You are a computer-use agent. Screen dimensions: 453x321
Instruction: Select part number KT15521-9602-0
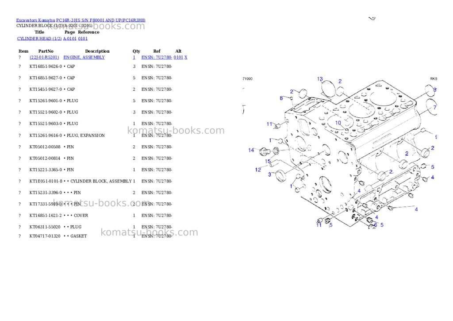(x=46, y=112)
